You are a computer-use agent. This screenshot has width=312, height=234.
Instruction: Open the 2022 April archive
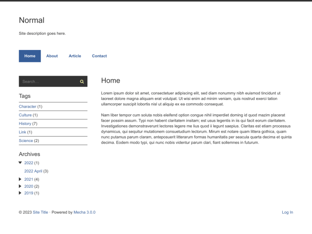tap(34, 171)
